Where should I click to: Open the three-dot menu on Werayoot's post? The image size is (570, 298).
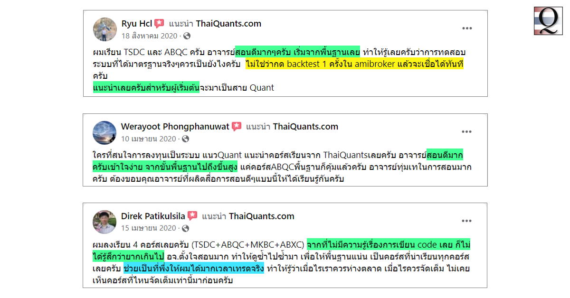(x=467, y=131)
